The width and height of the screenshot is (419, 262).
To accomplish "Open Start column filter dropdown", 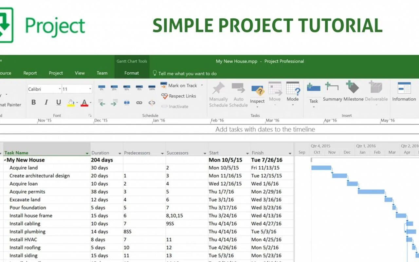I will pyautogui.click(x=247, y=153).
